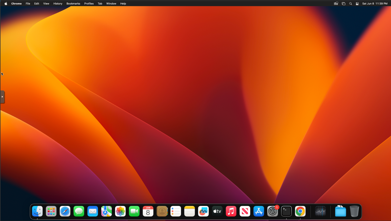Open Control Center in menu bar
The width and height of the screenshot is (391, 221).
pyautogui.click(x=357, y=4)
